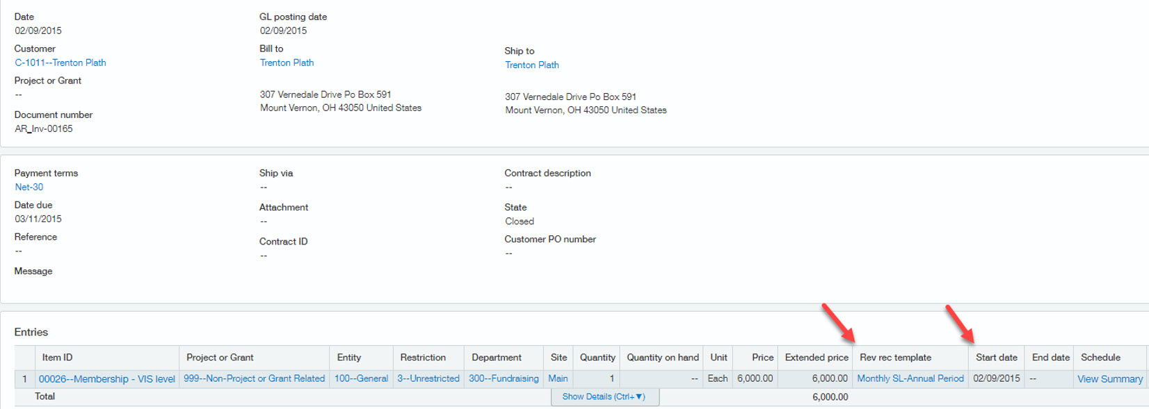Open the 300--Fundraising department link
The image size is (1149, 409).
click(503, 378)
